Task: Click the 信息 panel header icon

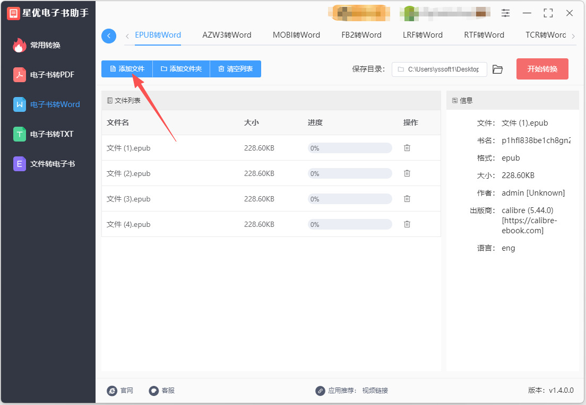Action: (x=455, y=100)
